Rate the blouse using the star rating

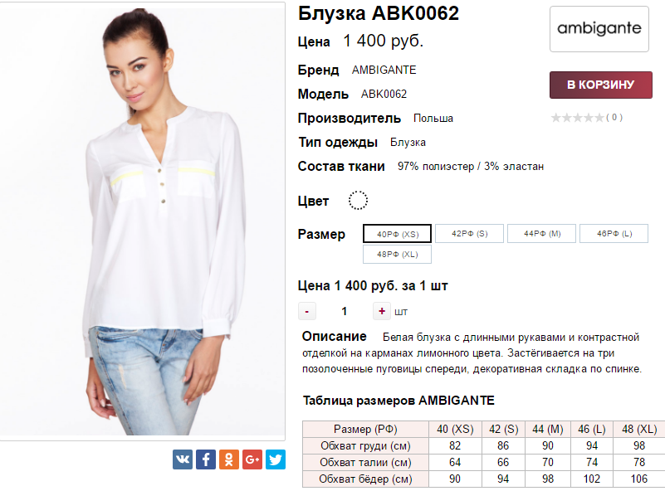pos(577,117)
